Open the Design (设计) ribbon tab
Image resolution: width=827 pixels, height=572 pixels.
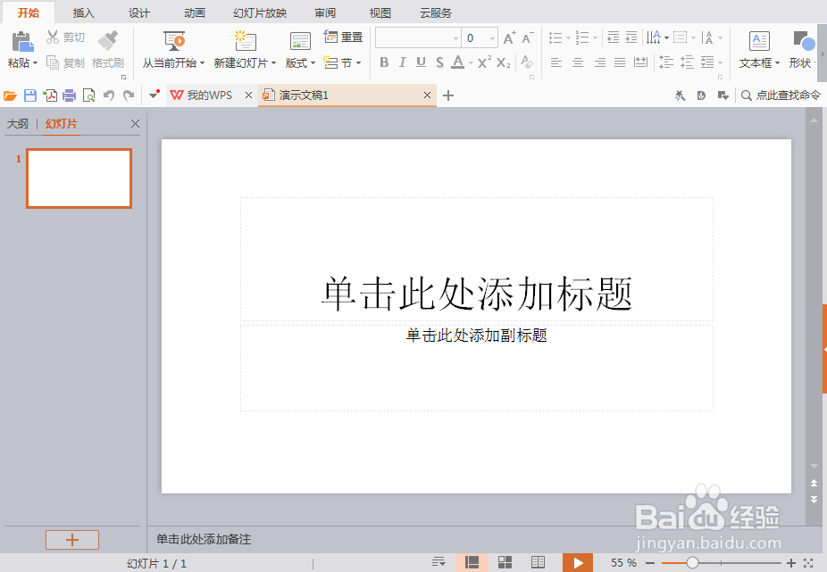(x=139, y=12)
